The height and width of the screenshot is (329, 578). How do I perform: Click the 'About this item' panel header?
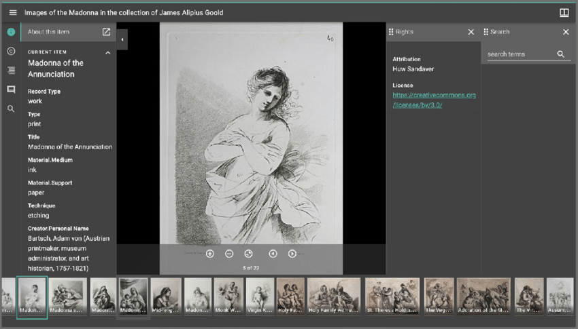click(69, 32)
